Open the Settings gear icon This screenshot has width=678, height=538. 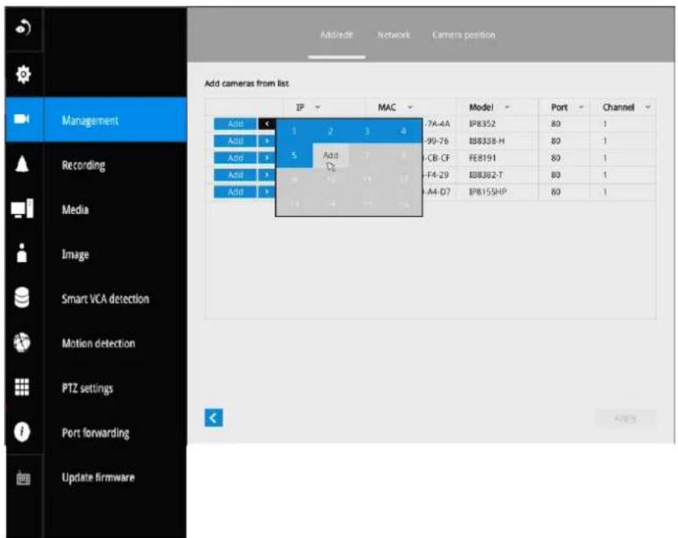pyautogui.click(x=24, y=75)
